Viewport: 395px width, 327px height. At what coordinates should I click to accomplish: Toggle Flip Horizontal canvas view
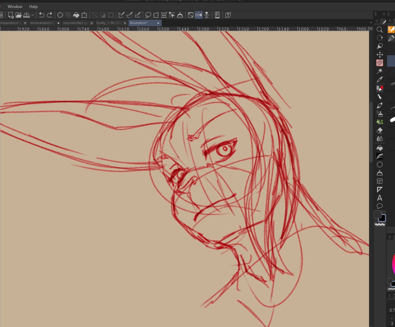(x=199, y=15)
